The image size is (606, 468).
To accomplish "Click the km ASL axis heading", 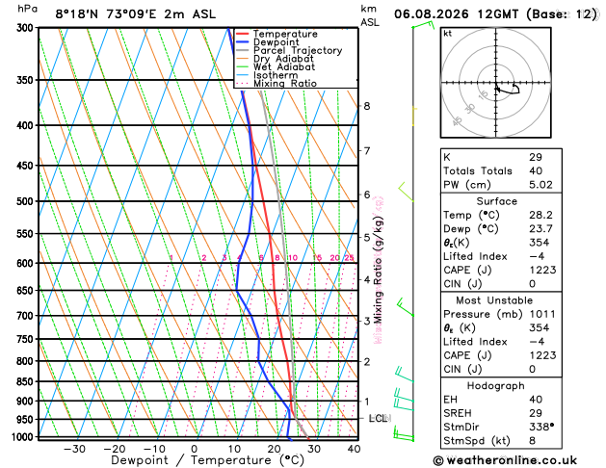I will click(369, 15).
